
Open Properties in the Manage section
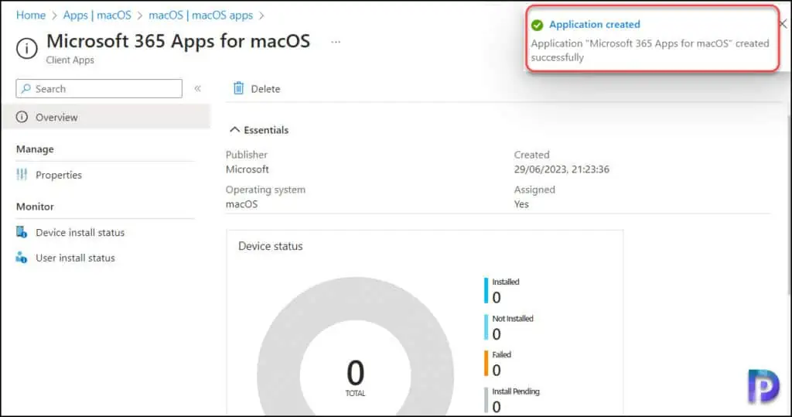click(59, 175)
